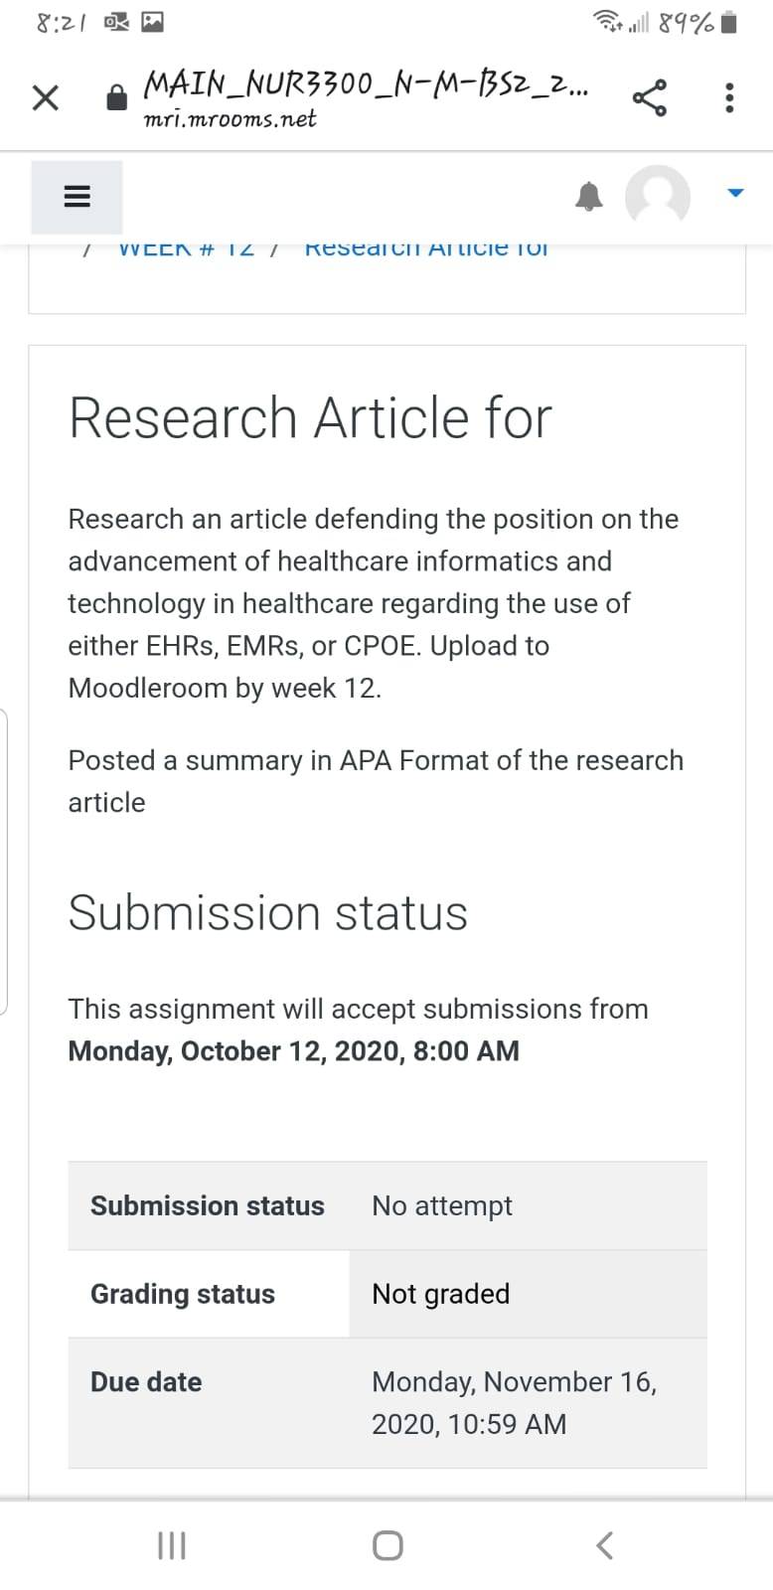This screenshot has width=773, height=1590.
Task: Tap the MAIN_NUR3300 page title
Action: (366, 82)
